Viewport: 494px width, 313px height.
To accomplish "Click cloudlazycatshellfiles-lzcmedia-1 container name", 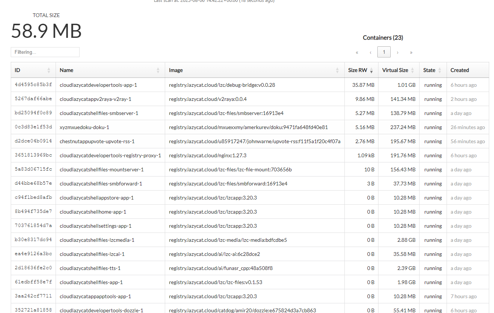I will coord(97,240).
